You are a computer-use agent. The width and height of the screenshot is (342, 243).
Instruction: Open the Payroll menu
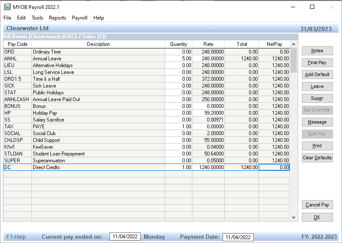click(80, 18)
